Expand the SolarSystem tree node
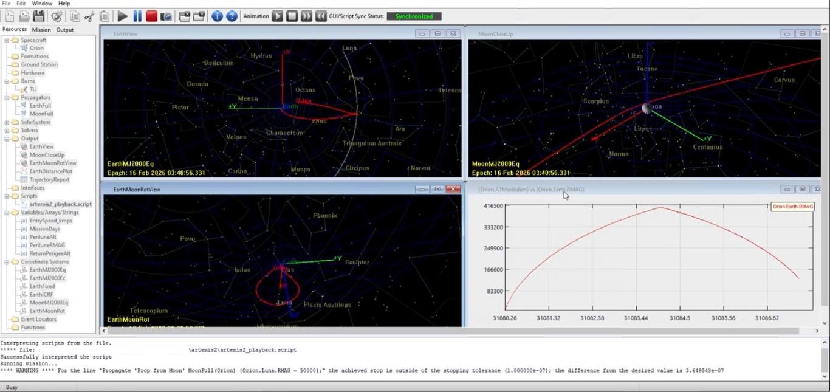 click(x=5, y=122)
